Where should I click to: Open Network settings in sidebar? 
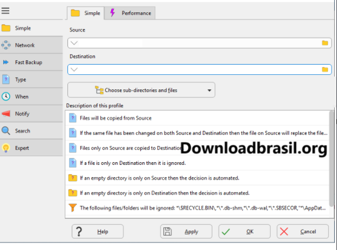31,45
